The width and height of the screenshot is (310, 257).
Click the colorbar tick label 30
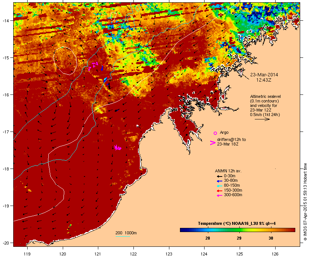[x=271, y=238]
